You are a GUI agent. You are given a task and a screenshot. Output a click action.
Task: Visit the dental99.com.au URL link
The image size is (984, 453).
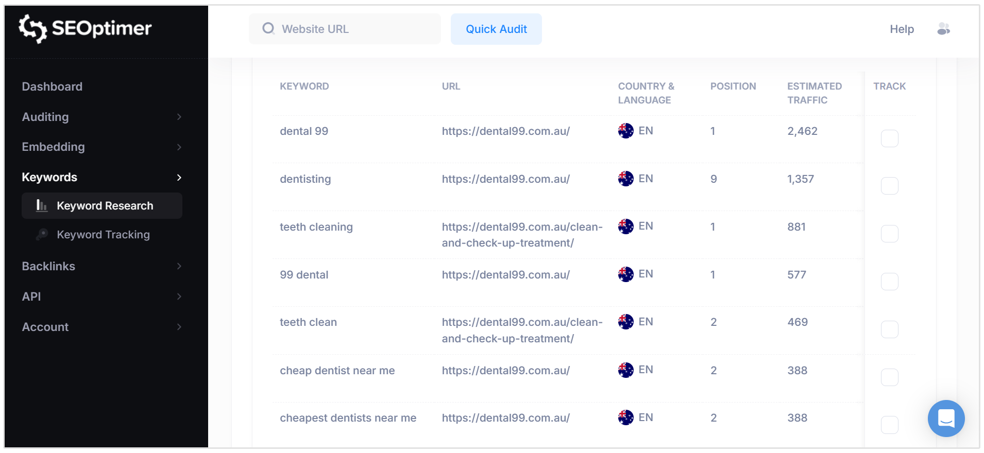(x=505, y=131)
